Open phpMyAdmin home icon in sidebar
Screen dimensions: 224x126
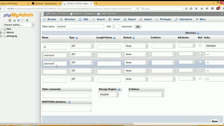point(10,20)
